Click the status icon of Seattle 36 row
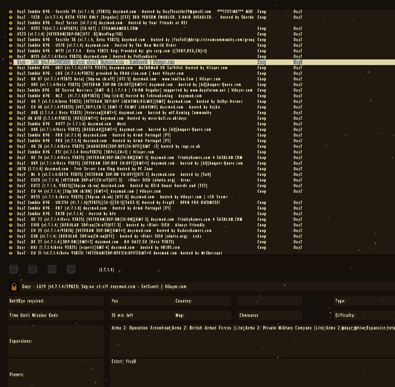Screen dimensions: 395x387 pos(11,40)
